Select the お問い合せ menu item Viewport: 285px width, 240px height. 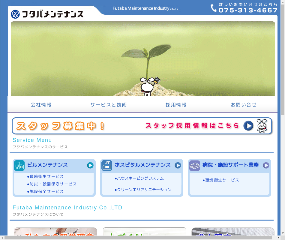pos(244,105)
